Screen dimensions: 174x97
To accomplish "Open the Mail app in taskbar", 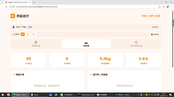I will point(50,95).
